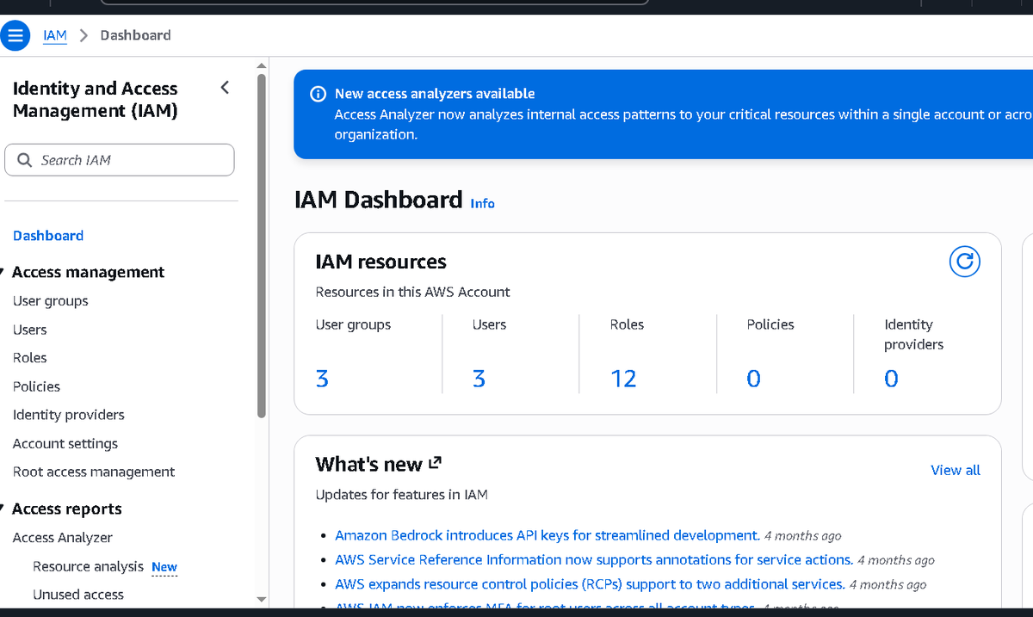Screen dimensions: 1033x617
Task: Open Resource analysis in the sidebar
Action: pyautogui.click(x=88, y=566)
